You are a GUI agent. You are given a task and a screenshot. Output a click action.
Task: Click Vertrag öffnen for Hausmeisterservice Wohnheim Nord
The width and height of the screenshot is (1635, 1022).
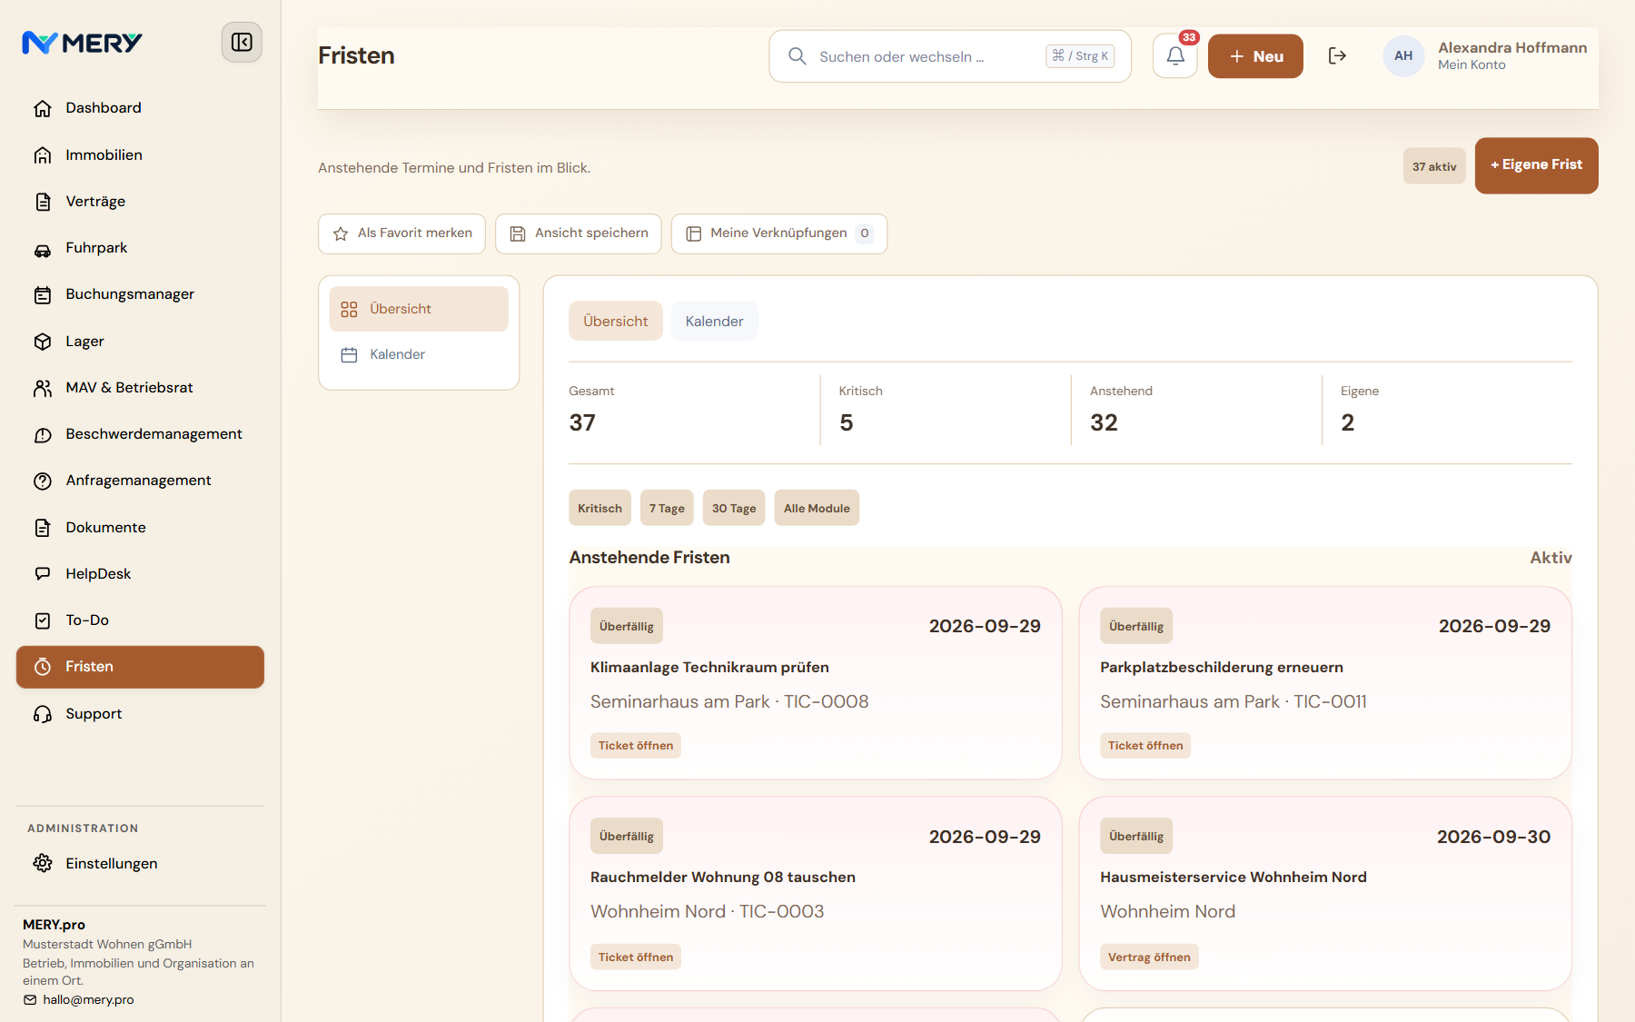(1149, 958)
